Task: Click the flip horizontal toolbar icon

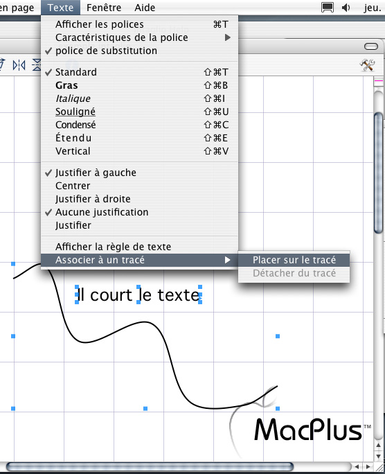Action: [x=19, y=65]
